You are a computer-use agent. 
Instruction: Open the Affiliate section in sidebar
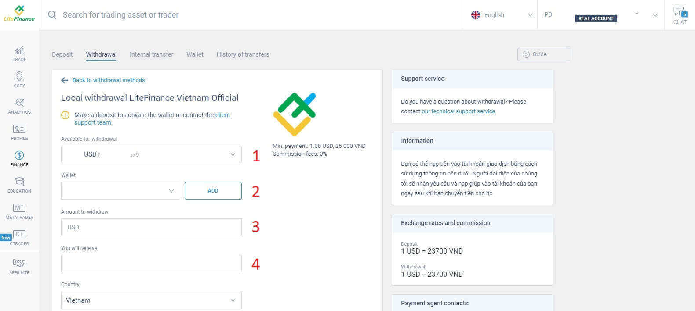19,266
